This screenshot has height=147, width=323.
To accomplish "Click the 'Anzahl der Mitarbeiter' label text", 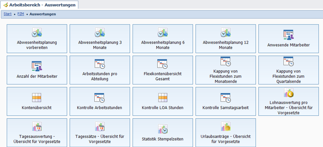I will tap(37, 76).
